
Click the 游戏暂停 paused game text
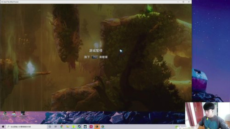point(96,50)
